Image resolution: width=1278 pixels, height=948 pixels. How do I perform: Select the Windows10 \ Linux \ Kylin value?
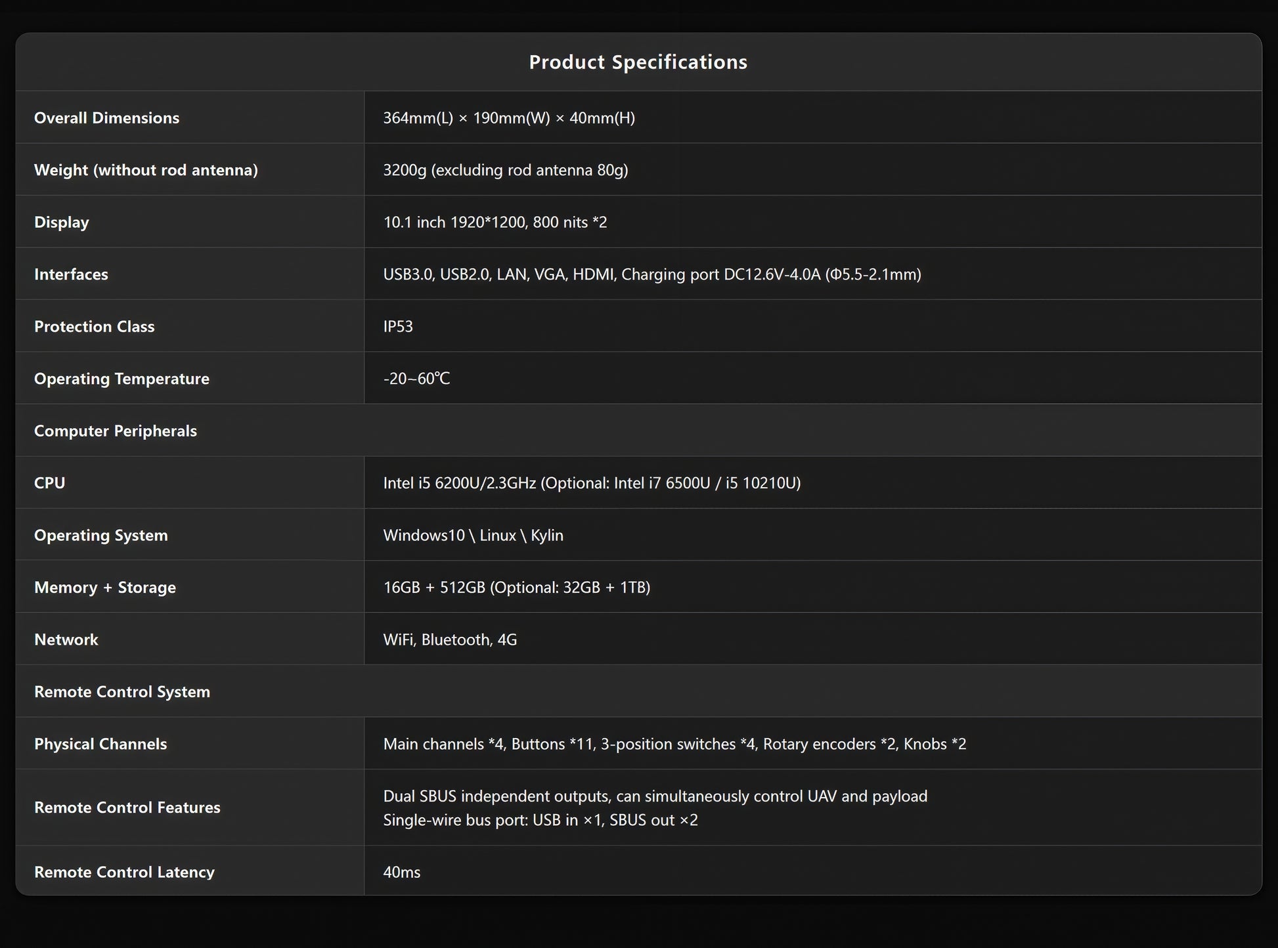pyautogui.click(x=474, y=535)
